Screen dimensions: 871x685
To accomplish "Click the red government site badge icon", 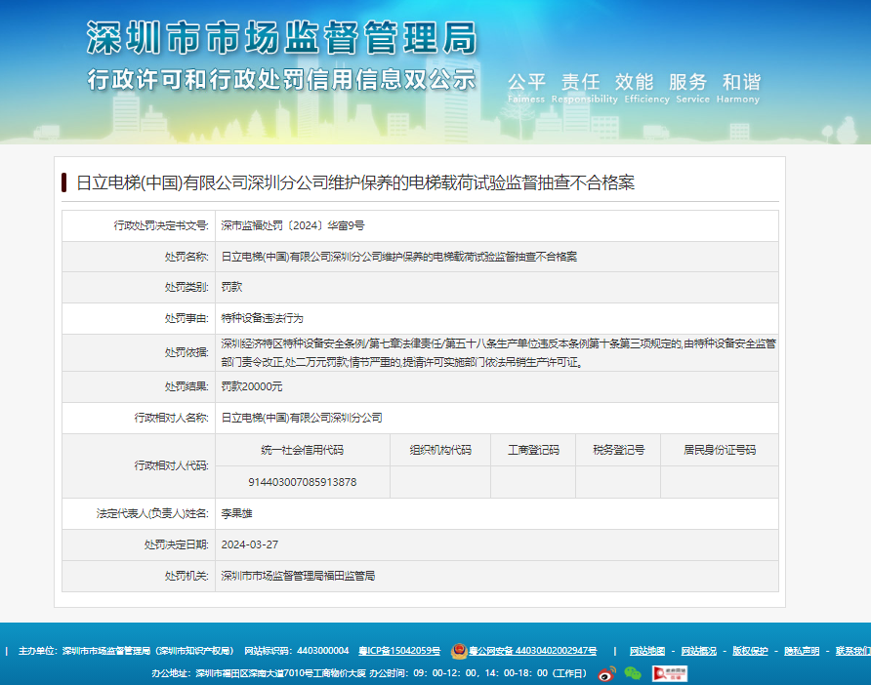I will coord(670,673).
